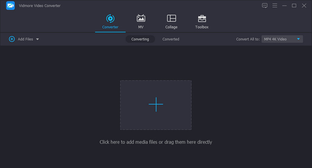The height and width of the screenshot is (168, 312).
Task: Switch to the Collage module icon
Action: tap(171, 18)
